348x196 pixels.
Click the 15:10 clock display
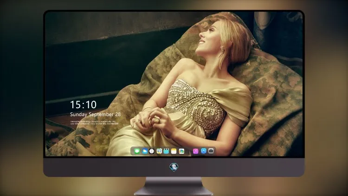click(84, 105)
